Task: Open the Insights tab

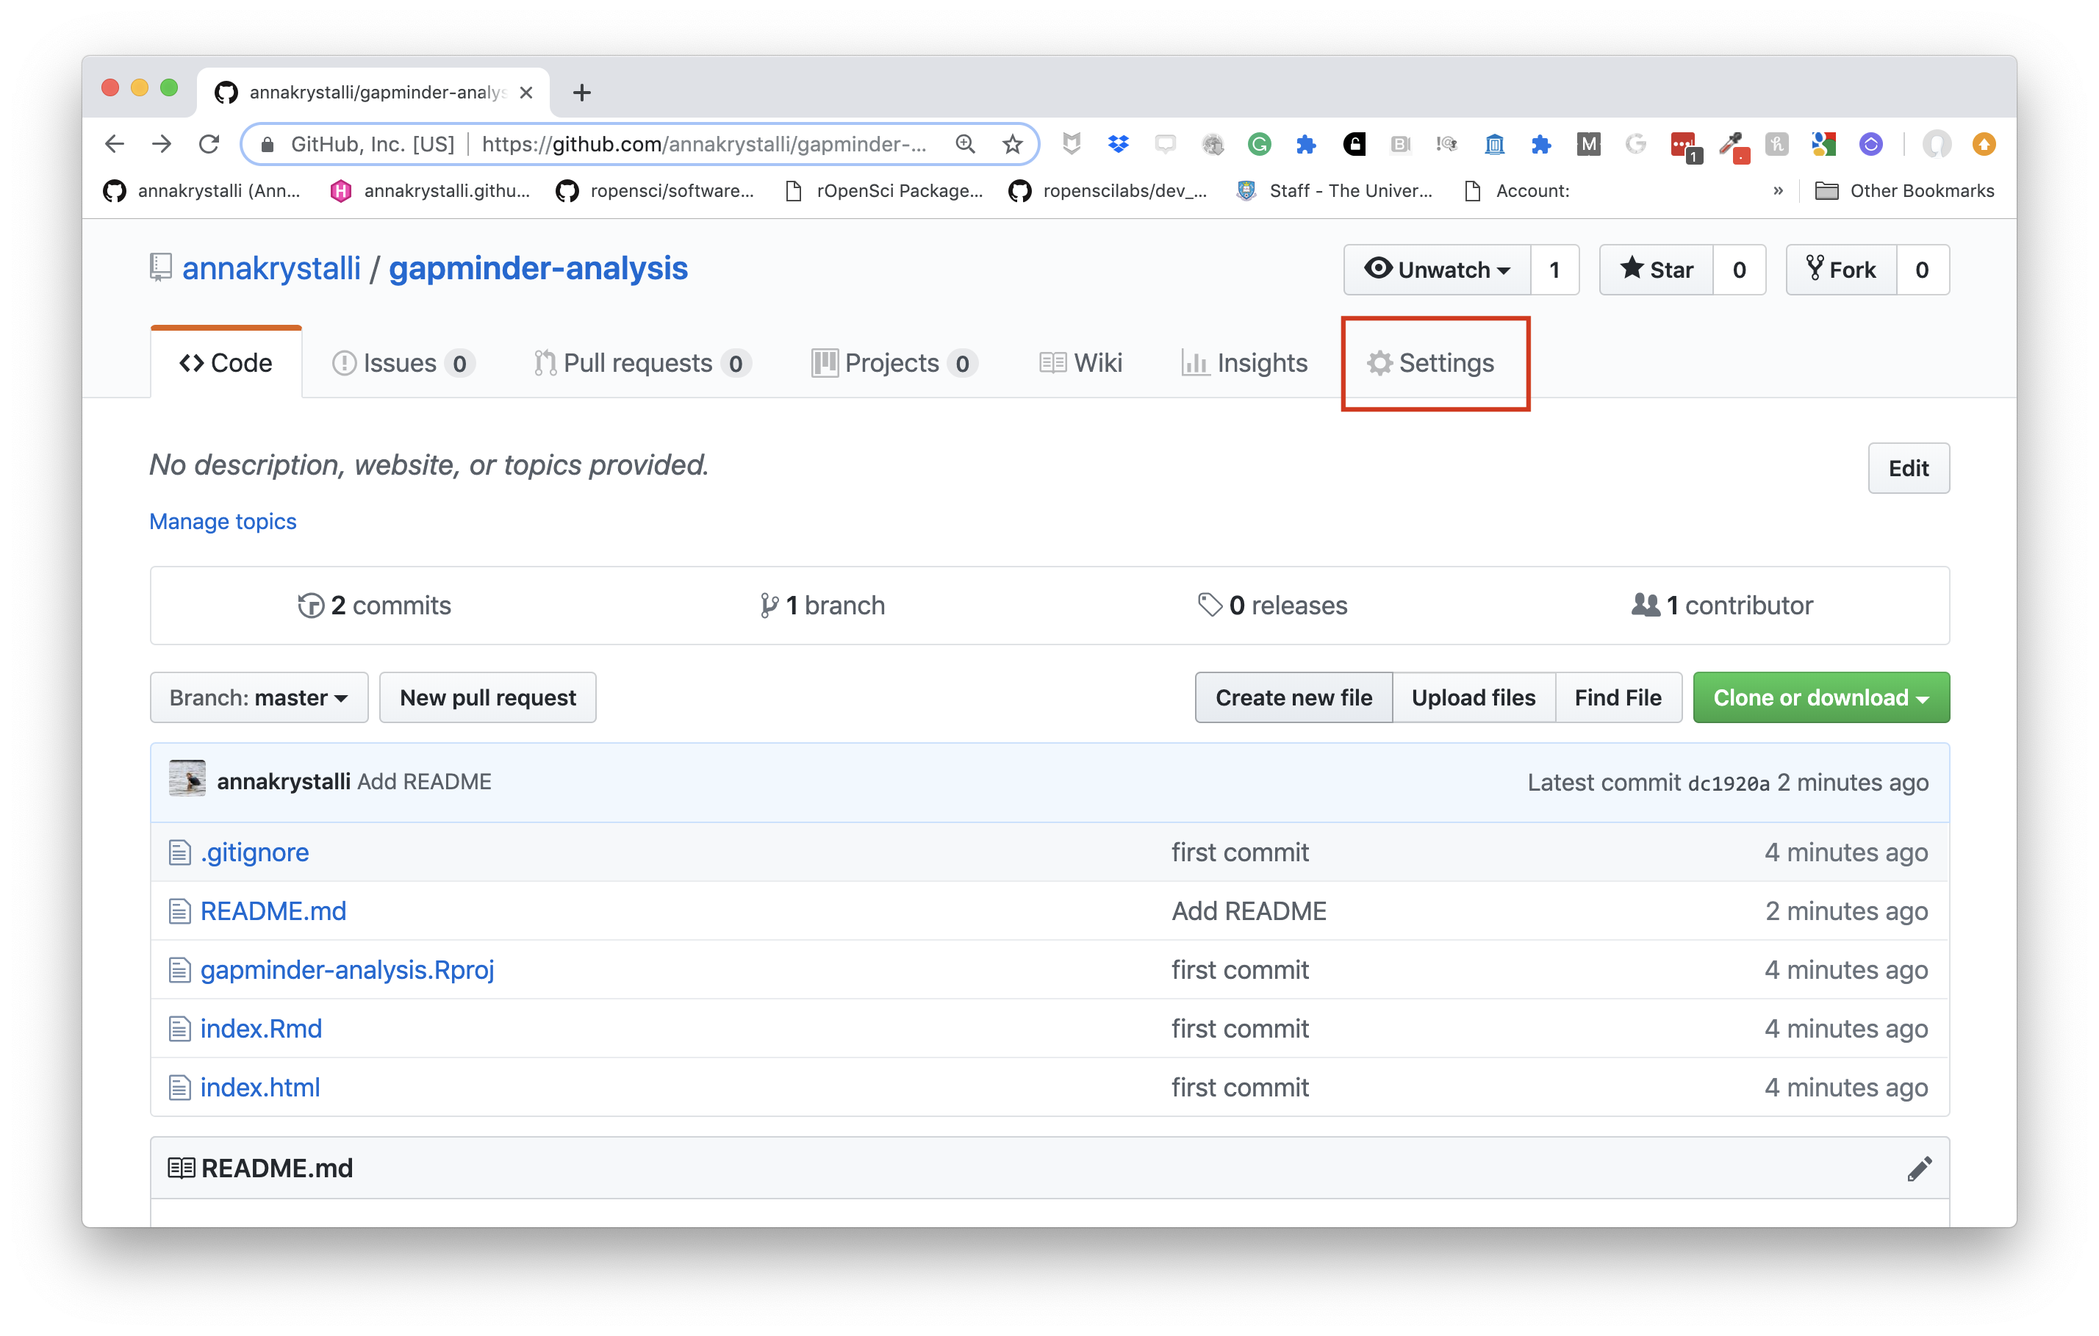Action: 1244,362
